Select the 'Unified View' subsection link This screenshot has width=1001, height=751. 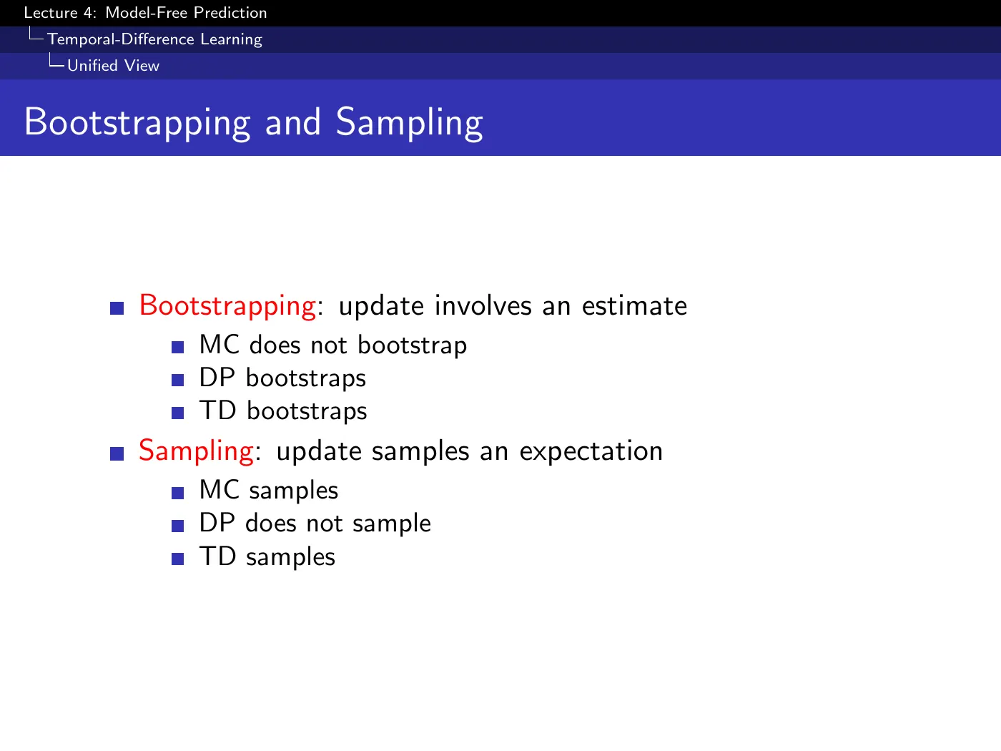[113, 66]
